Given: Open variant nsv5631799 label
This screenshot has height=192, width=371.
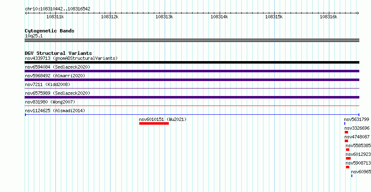Looking at the screenshot, I should click(x=356, y=119).
